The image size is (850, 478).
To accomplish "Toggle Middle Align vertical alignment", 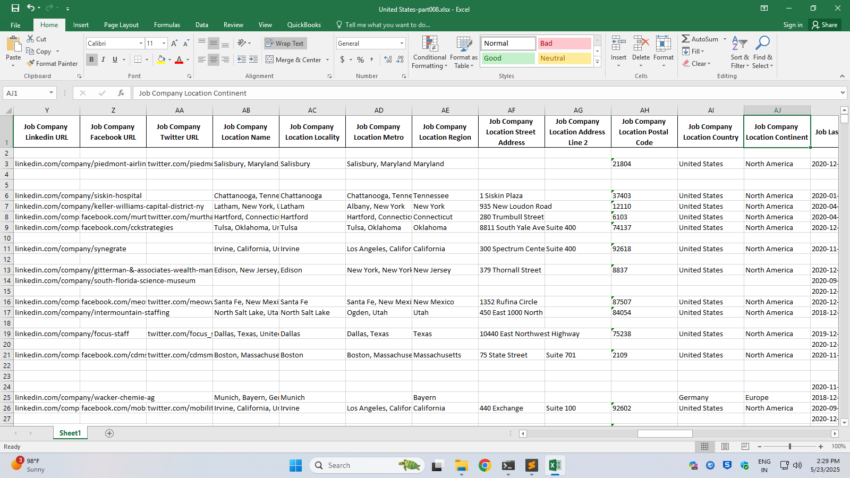I will point(214,43).
